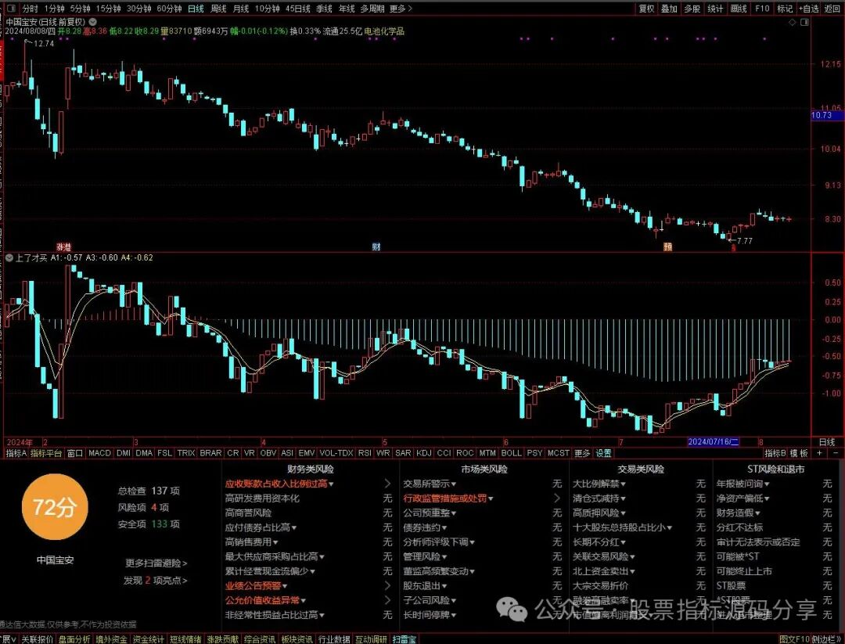Click the 窗口 window button
This screenshot has width=845, height=644.
[75, 453]
